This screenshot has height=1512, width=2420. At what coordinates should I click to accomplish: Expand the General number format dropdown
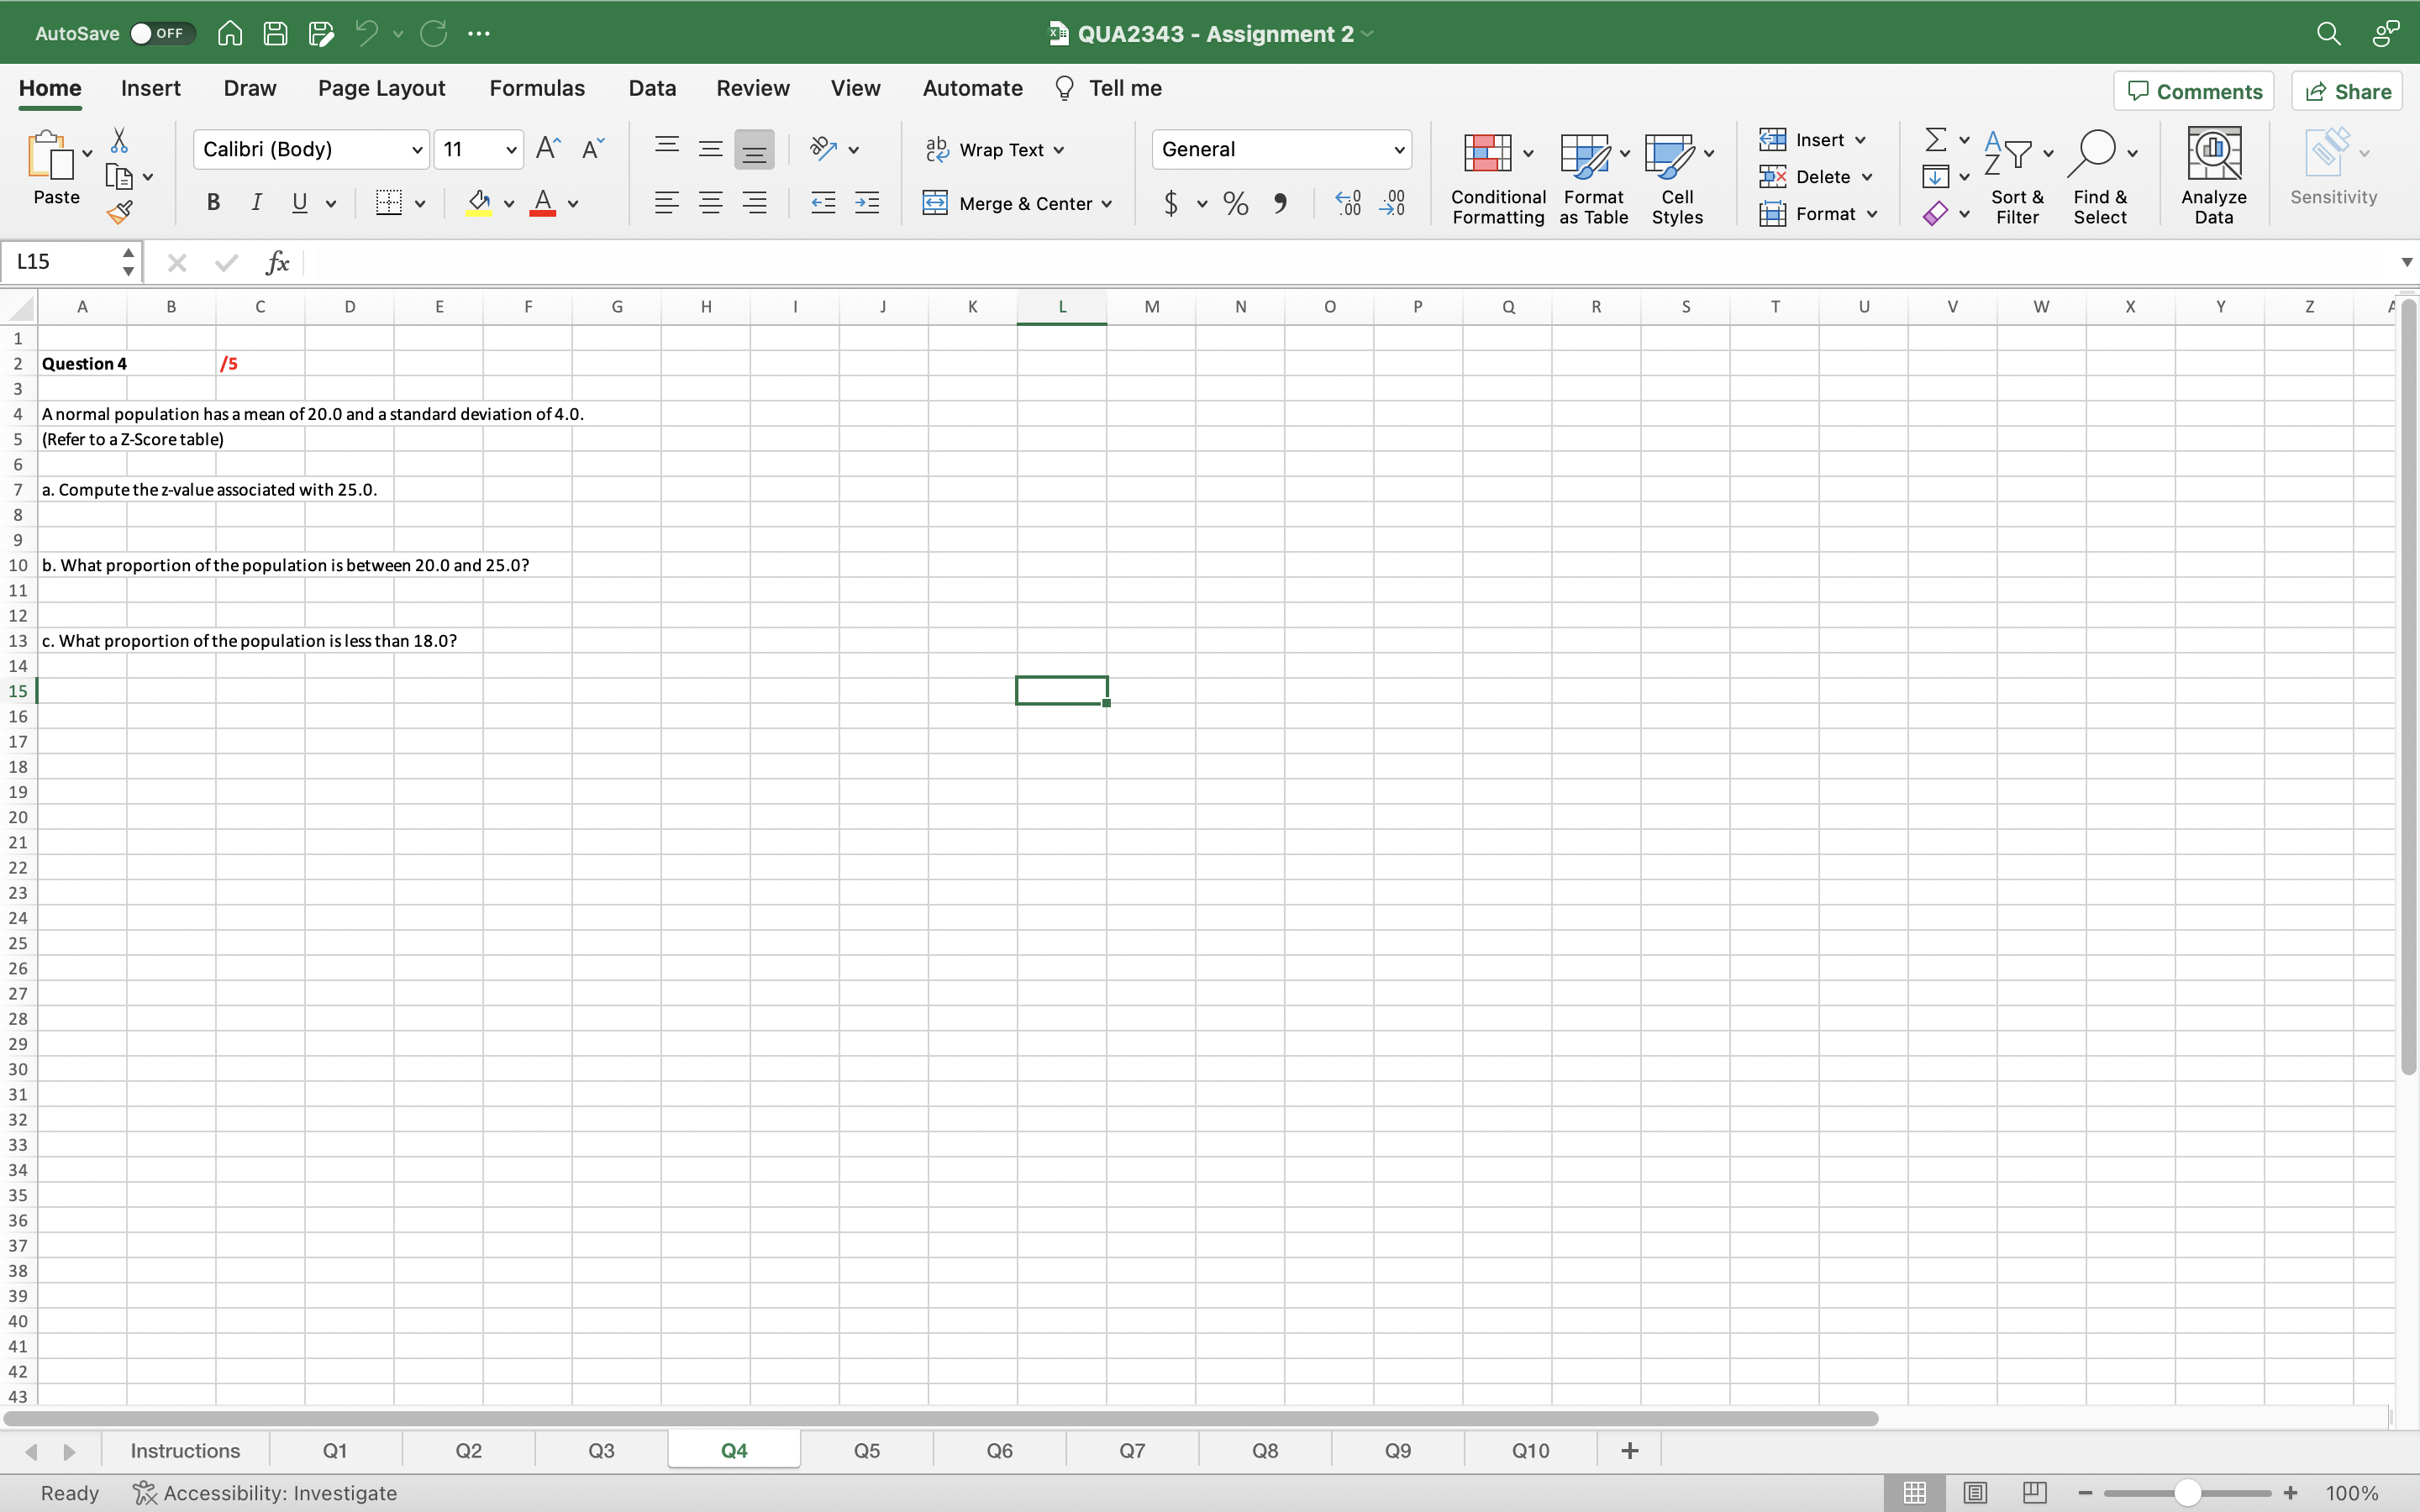1399,150
